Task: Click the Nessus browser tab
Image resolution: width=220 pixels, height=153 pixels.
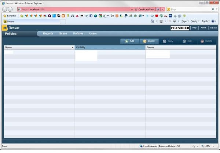Action: point(32,22)
